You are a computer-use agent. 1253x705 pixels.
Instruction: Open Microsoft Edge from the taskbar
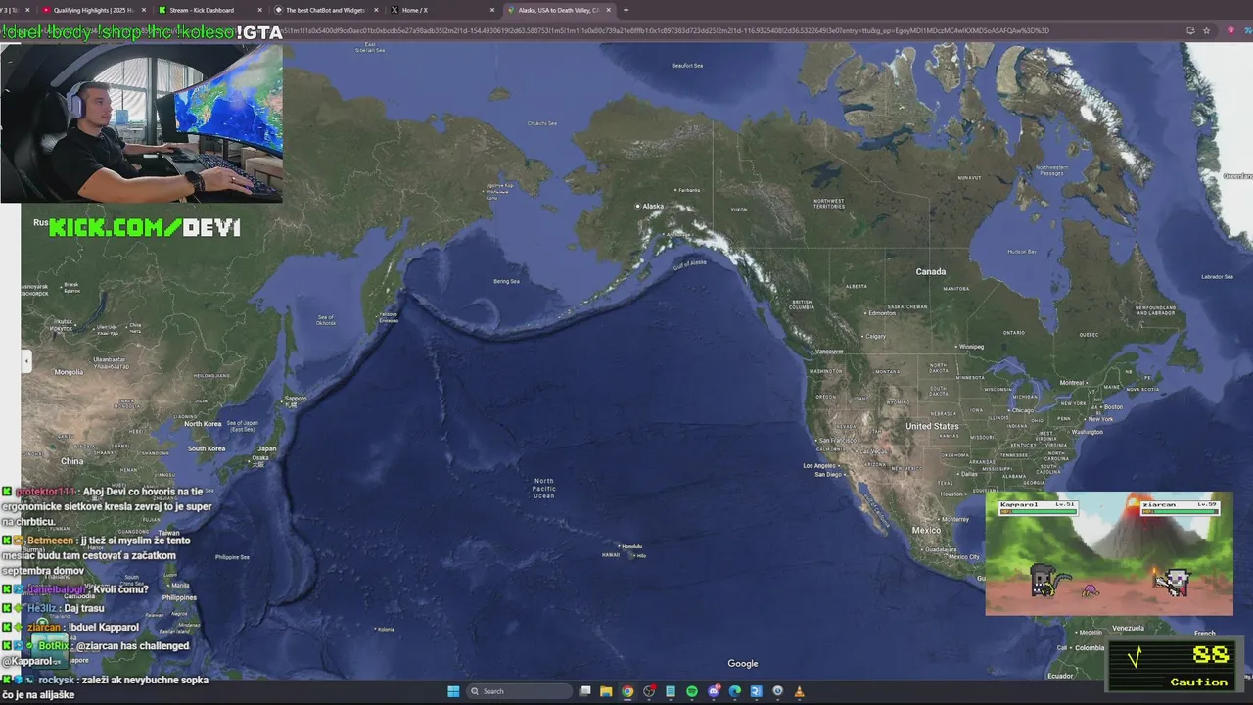[x=735, y=691]
